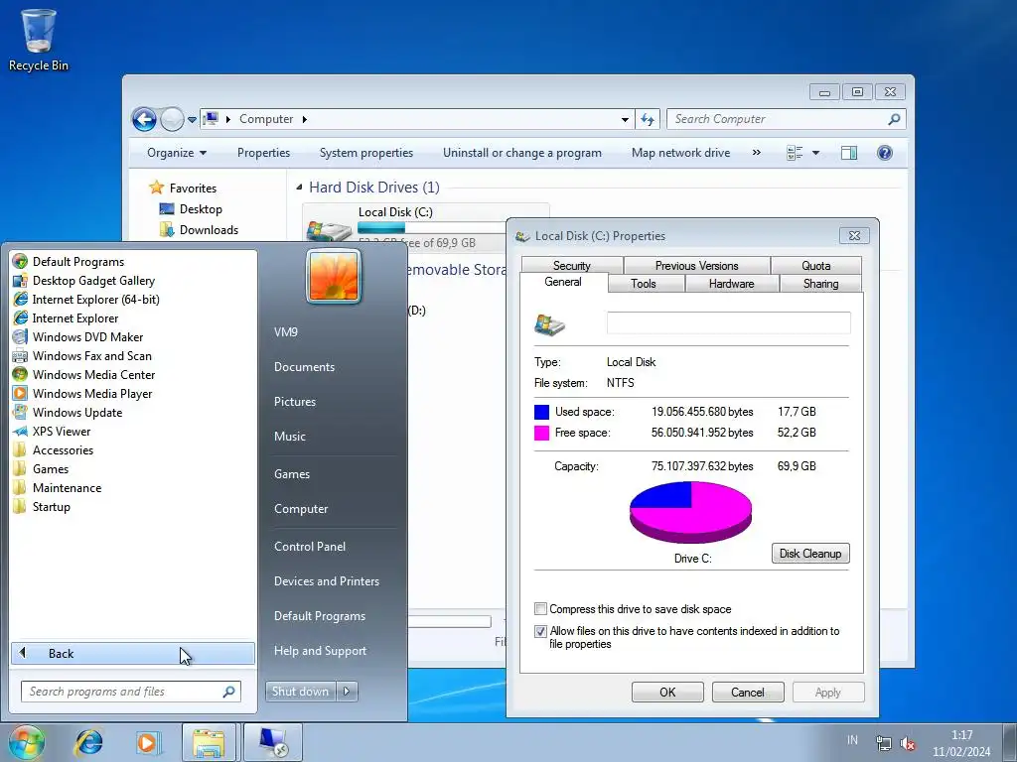Click Uninstall or change a program
The height and width of the screenshot is (762, 1017).
point(522,153)
